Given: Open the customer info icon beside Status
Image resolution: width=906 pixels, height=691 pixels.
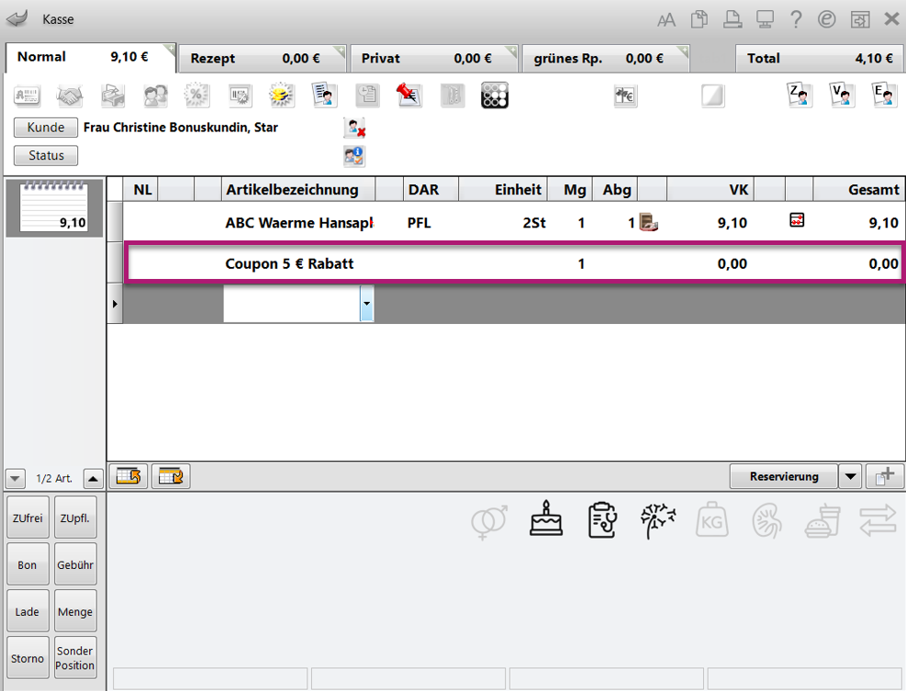Looking at the screenshot, I should coord(354,156).
